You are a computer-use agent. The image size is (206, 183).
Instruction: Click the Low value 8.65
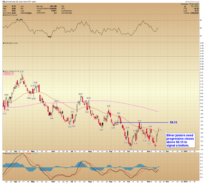[x=14, y=11]
